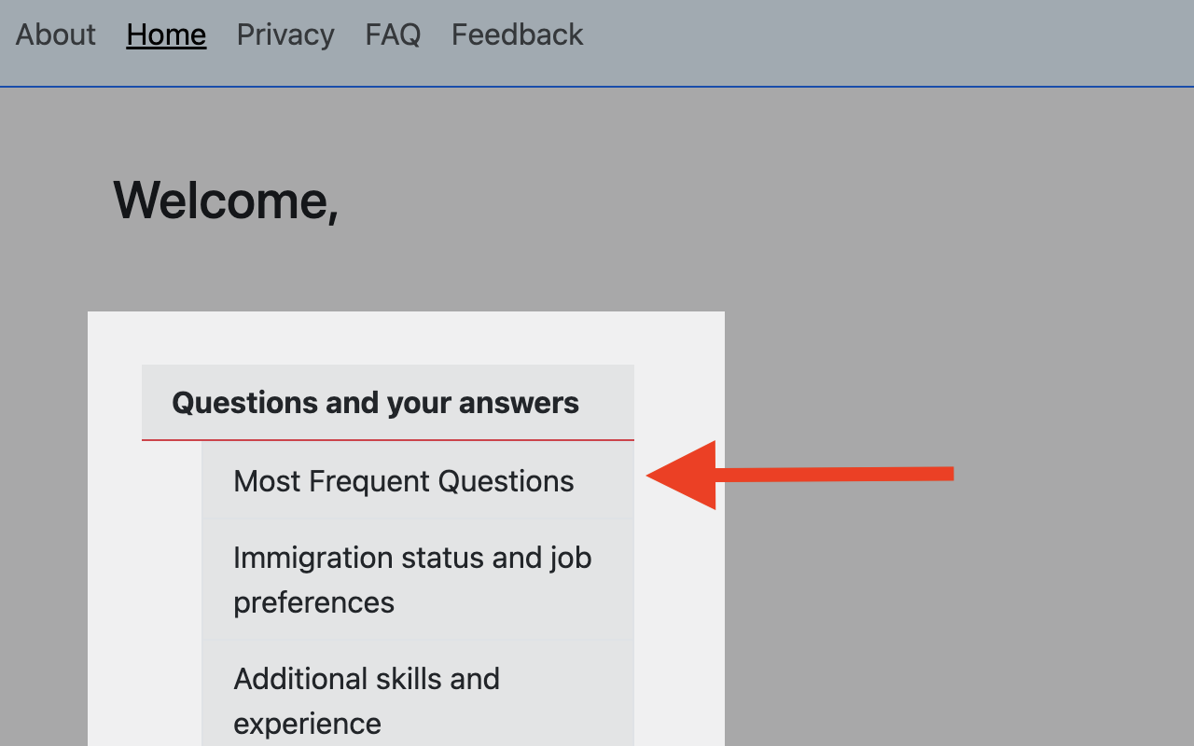The image size is (1194, 746).
Task: Open the Privacy page
Action: point(285,35)
